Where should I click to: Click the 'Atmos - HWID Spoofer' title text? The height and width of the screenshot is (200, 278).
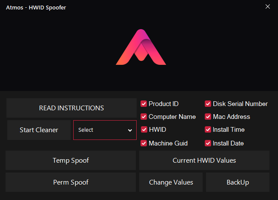coord(36,8)
